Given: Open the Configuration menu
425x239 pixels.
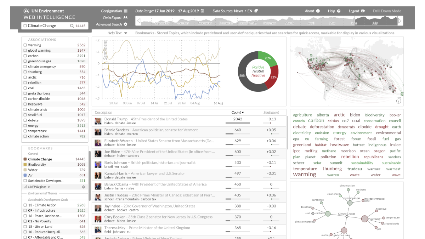Looking at the screenshot, I should [112, 11].
